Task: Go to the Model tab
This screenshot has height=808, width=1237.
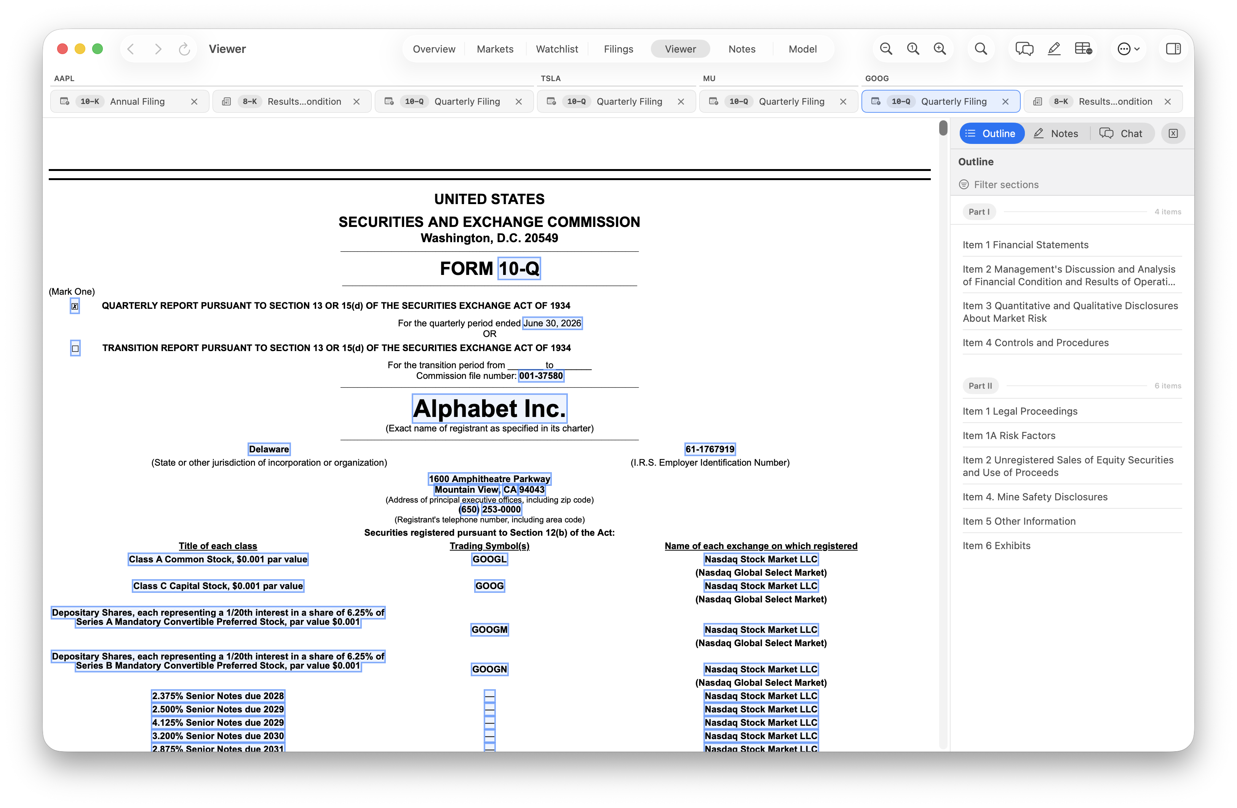Action: click(x=802, y=49)
